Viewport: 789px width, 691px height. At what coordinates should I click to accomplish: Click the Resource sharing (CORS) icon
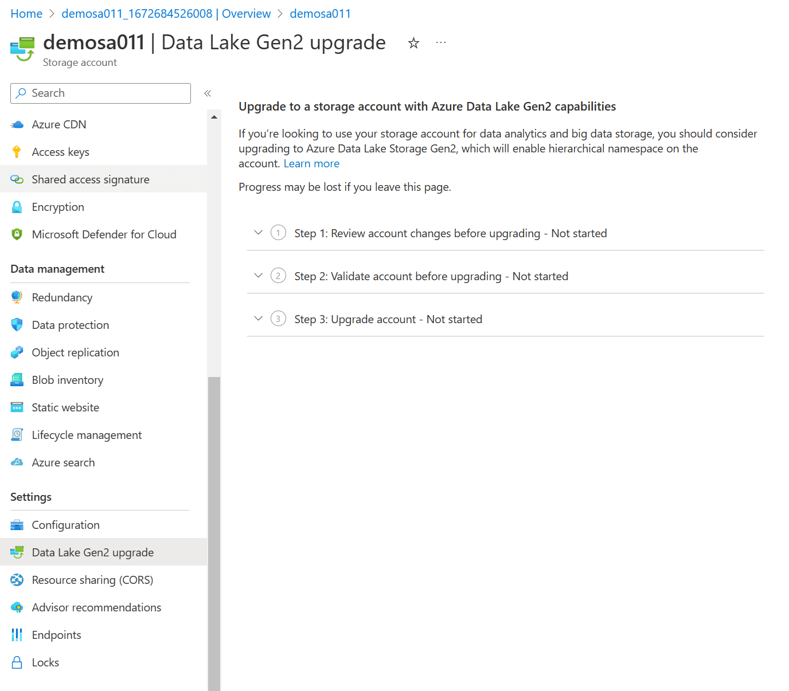click(x=17, y=580)
